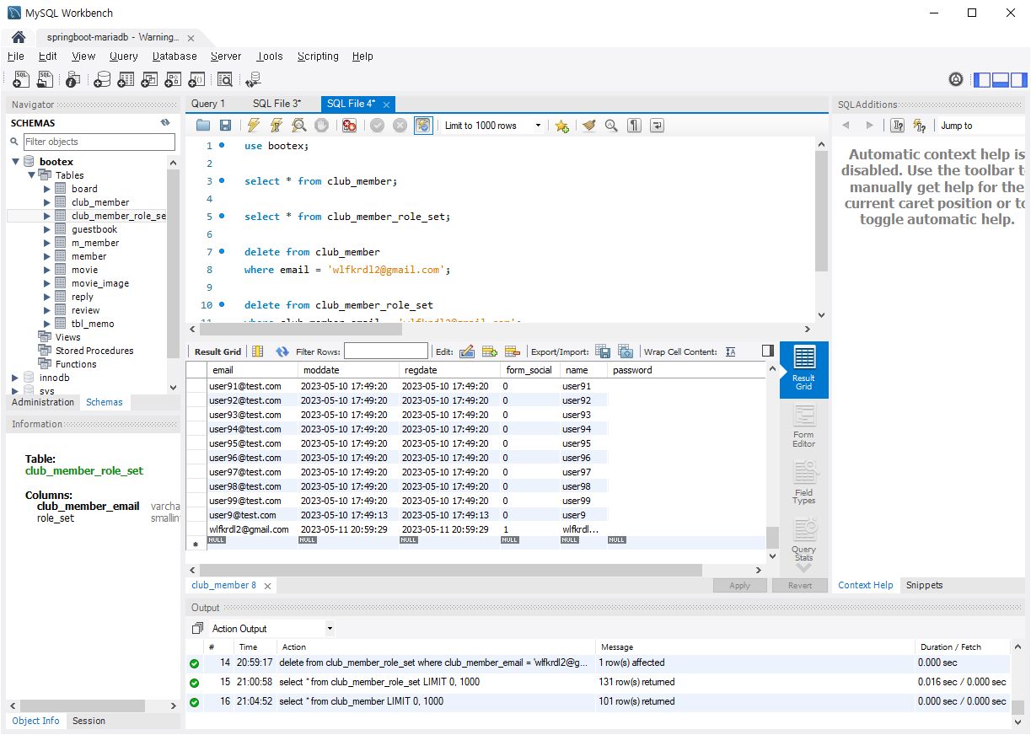Delete the selected rows from the result grid
The height and width of the screenshot is (735, 1031).
pos(512,351)
